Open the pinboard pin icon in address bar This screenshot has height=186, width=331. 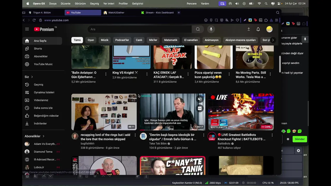point(211,20)
